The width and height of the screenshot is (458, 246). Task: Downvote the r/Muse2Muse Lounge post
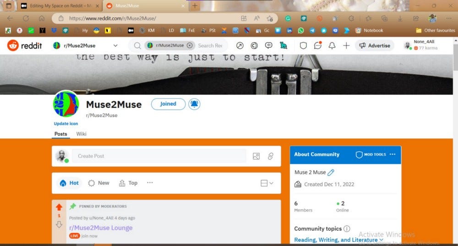[59, 224]
